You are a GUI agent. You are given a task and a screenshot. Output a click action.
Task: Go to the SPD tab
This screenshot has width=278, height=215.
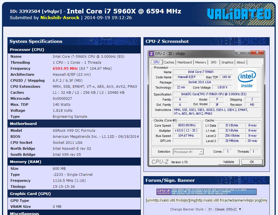click(213, 62)
